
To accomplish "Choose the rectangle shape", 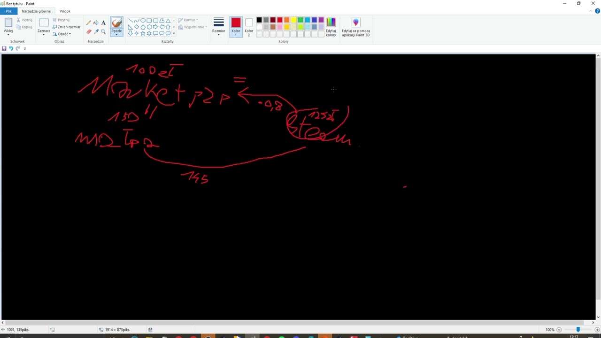I will [x=149, y=21].
